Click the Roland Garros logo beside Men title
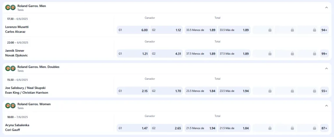 (10, 7)
